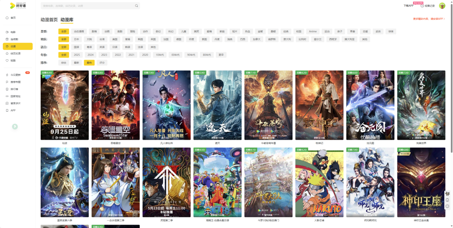Open the 沧元图 poster thumbnail
This screenshot has width=453, height=228.
370,105
